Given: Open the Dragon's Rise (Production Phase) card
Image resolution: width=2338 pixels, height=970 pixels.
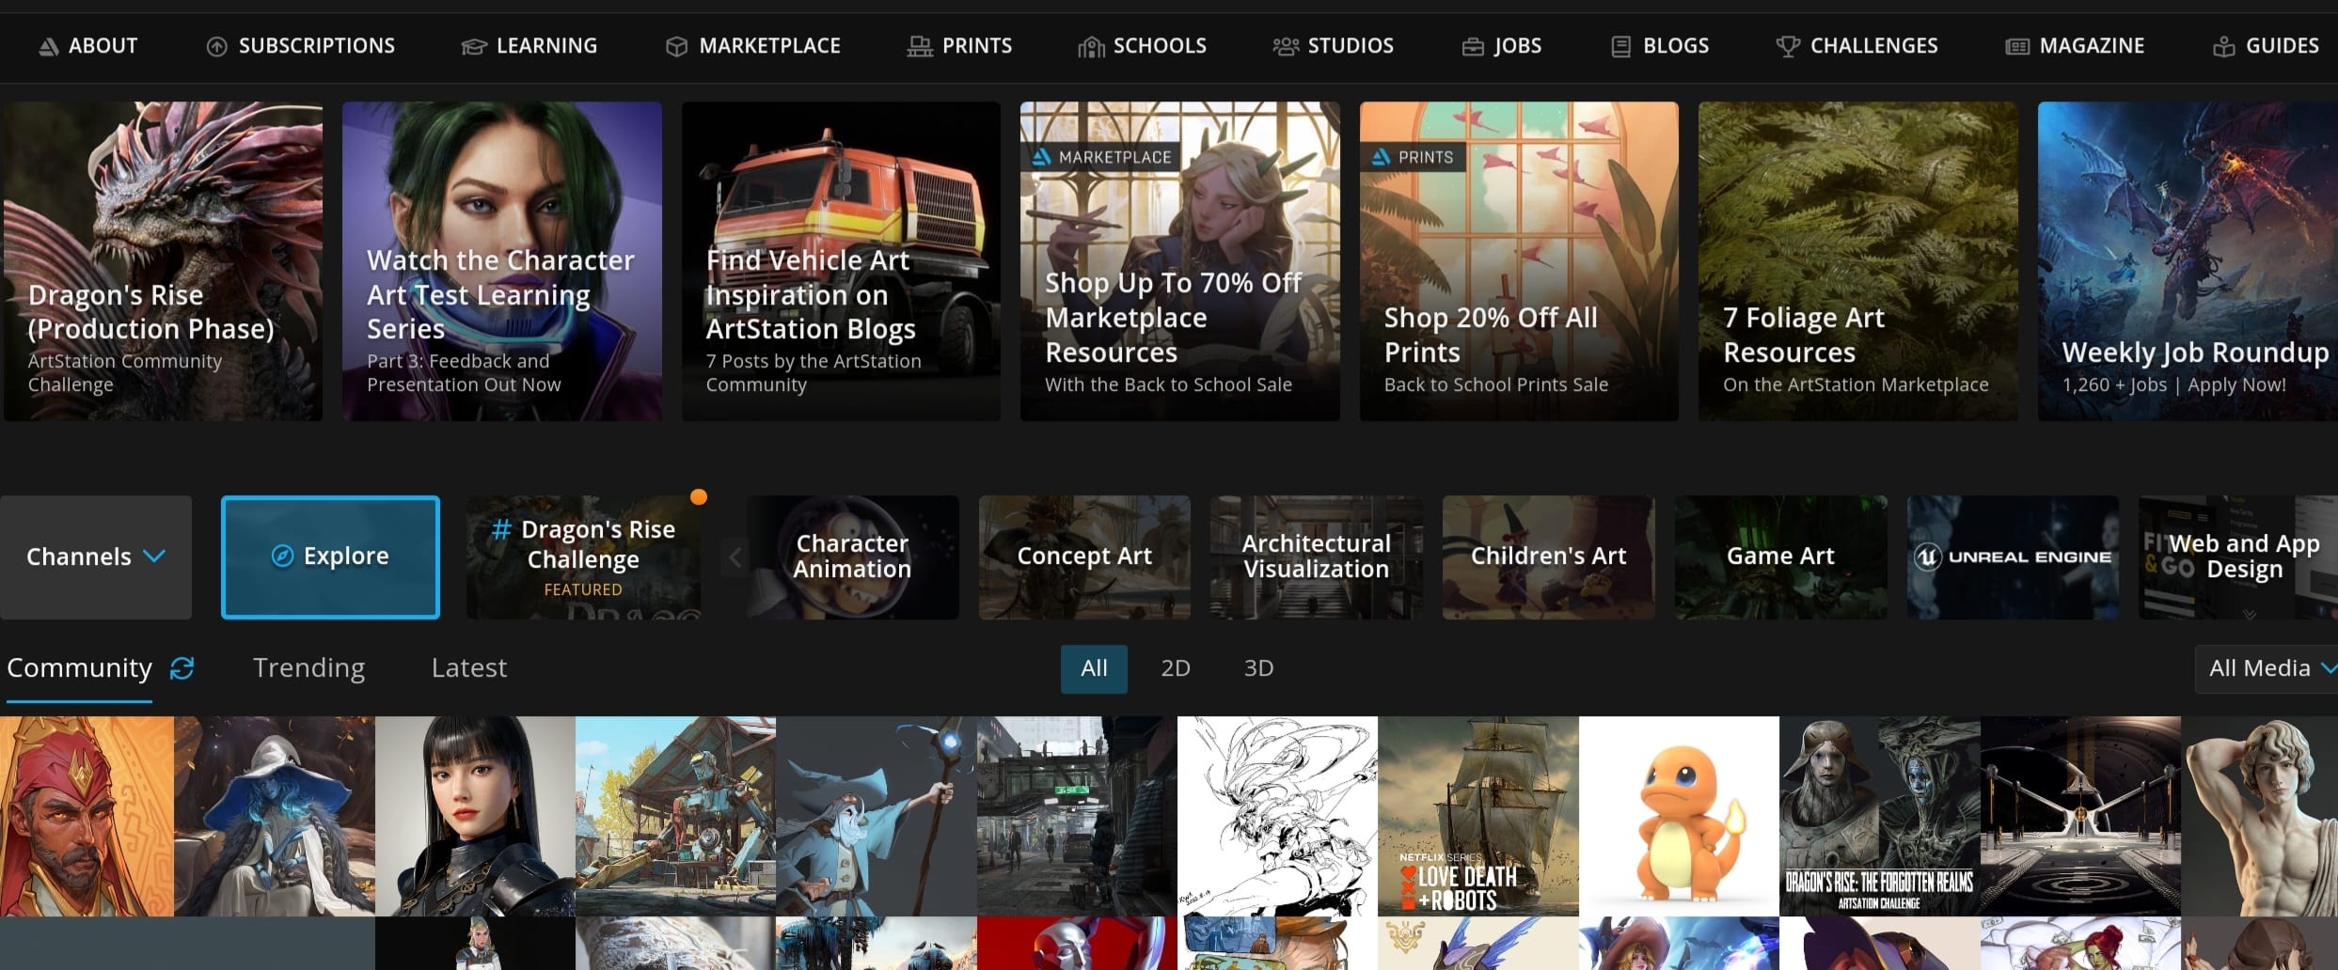Looking at the screenshot, I should click(x=163, y=261).
